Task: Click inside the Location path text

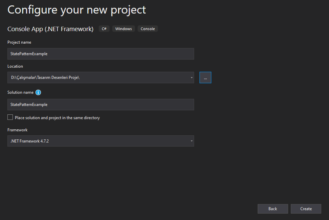Action: (45, 78)
